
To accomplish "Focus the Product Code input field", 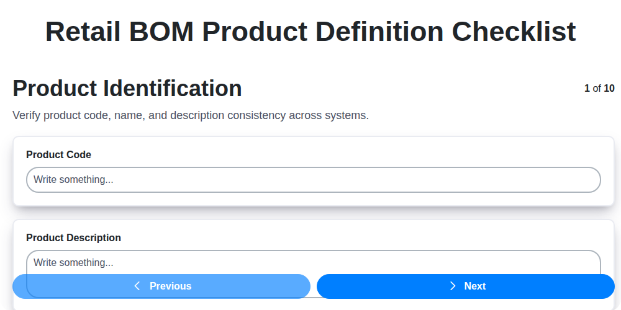I will pyautogui.click(x=313, y=180).
